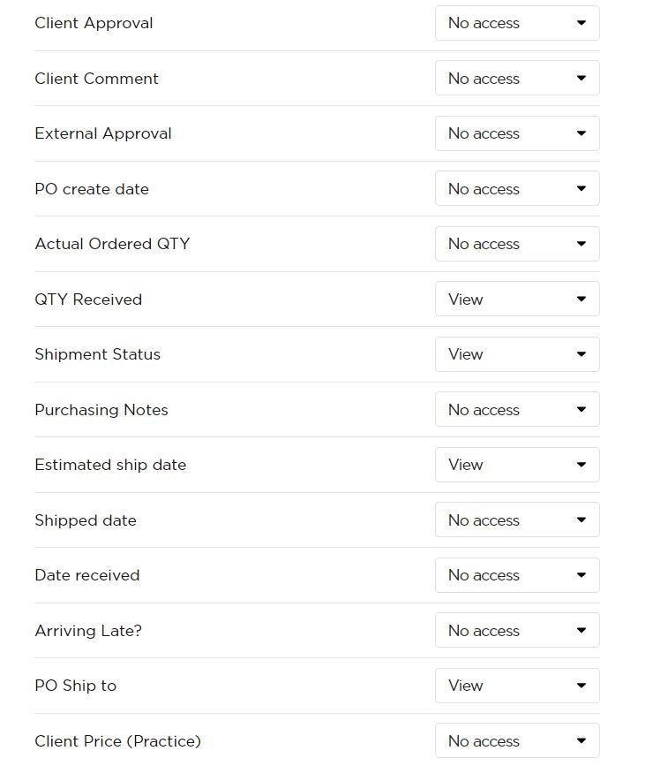Change Purchasing Notes access setting
The height and width of the screenshot is (766, 660).
pos(517,409)
